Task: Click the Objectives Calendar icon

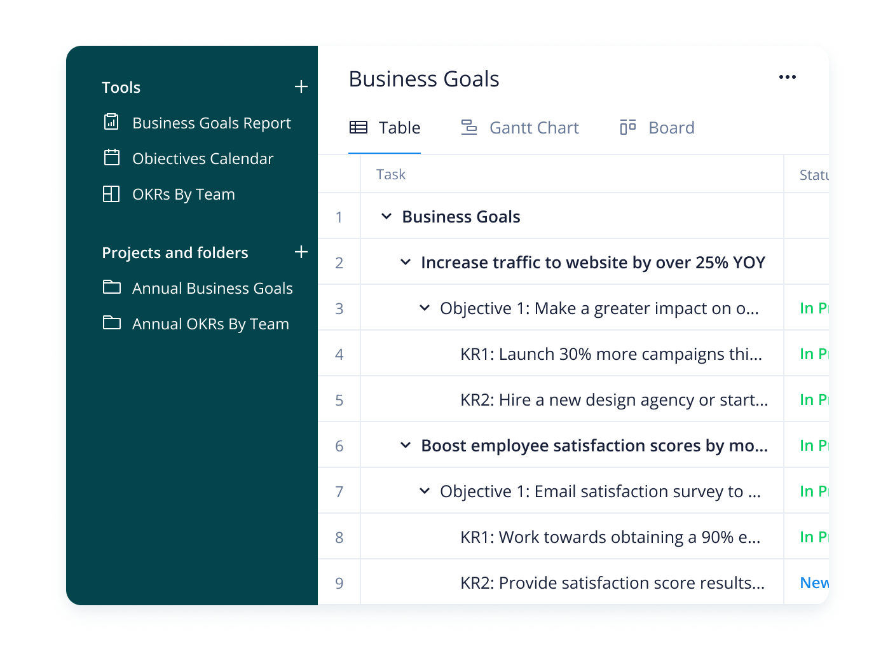Action: tap(111, 158)
